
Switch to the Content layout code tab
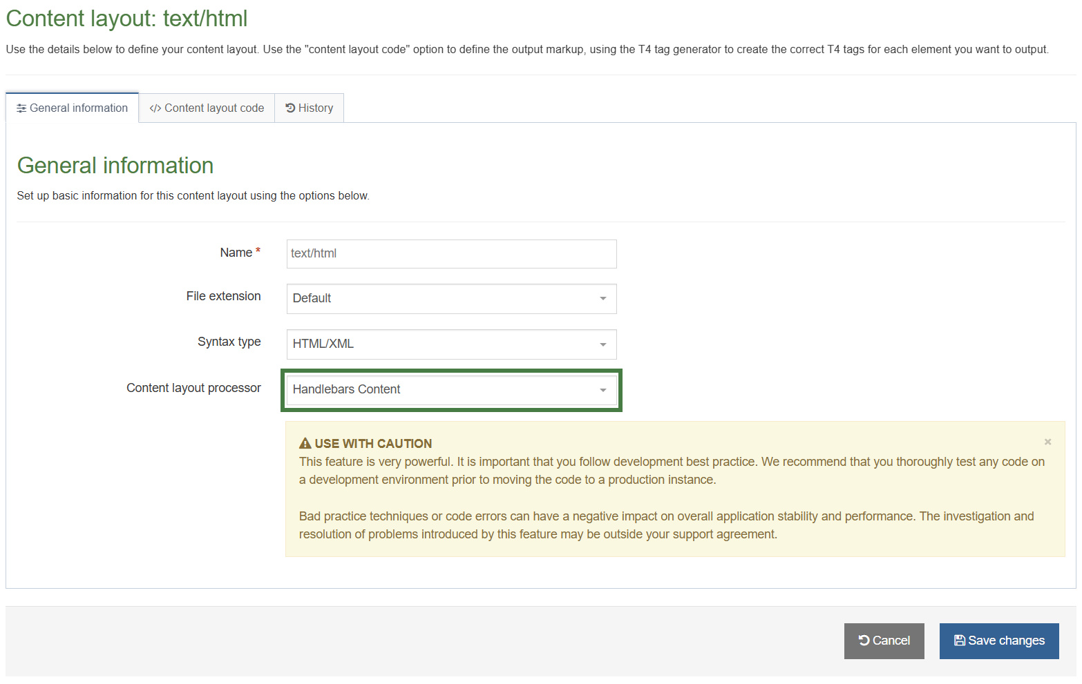207,108
